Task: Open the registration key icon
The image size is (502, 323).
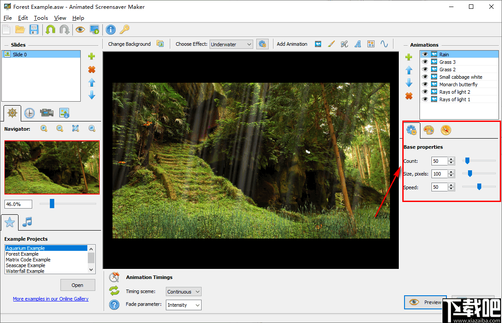Action: [x=124, y=29]
